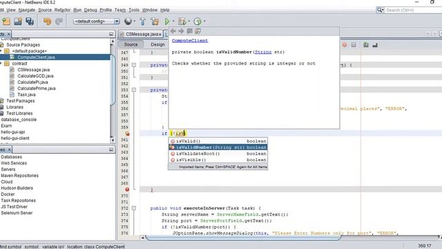Screen dimensions: 442x249
Task: Open the Run menu
Action: click(x=77, y=10)
